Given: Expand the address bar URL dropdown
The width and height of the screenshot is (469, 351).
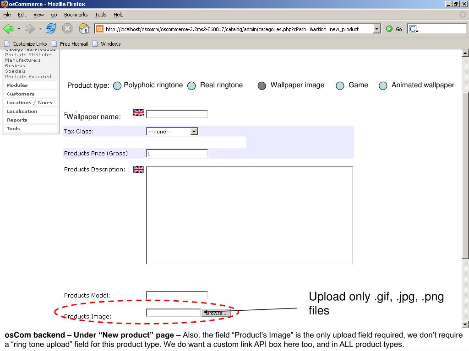Looking at the screenshot, I should [x=376, y=29].
